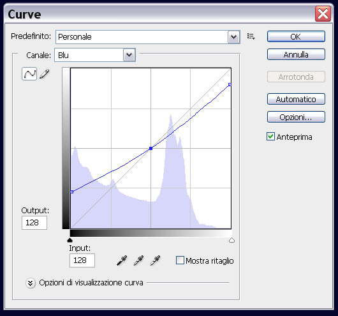
Task: Open the preset options menu icon
Action: (251, 36)
